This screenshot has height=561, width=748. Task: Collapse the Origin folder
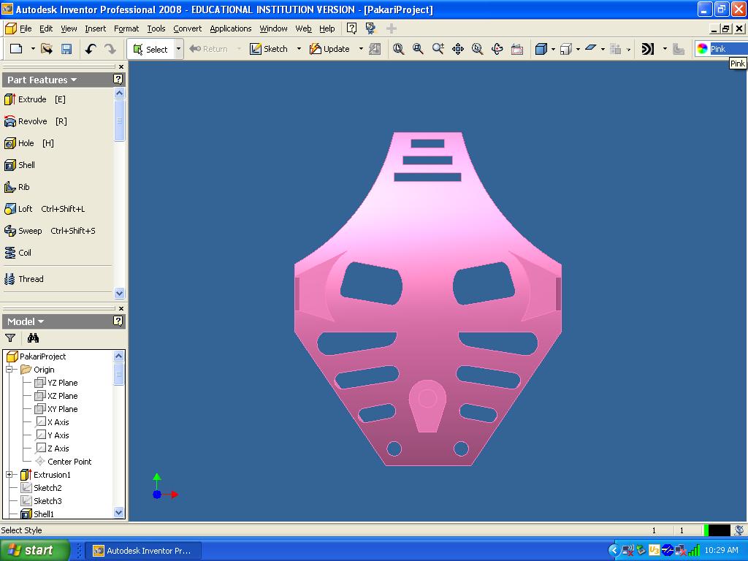[x=10, y=370]
